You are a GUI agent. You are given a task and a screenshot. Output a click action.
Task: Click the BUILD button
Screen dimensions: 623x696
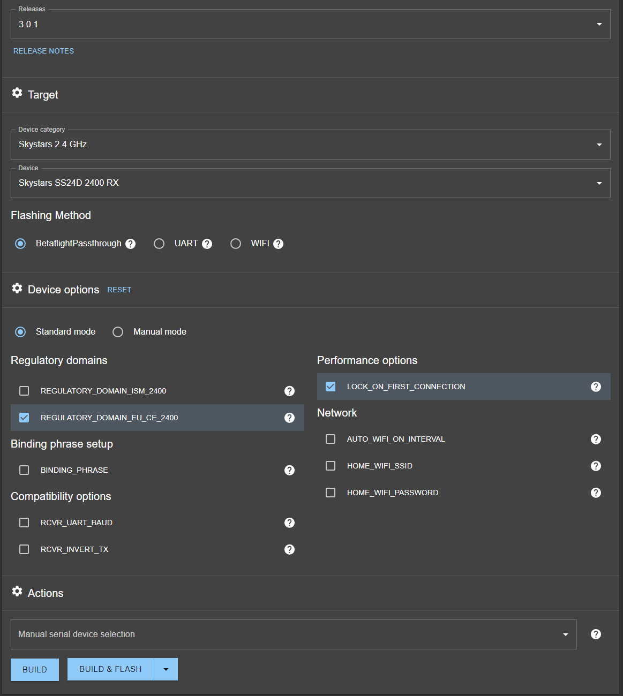(x=34, y=669)
